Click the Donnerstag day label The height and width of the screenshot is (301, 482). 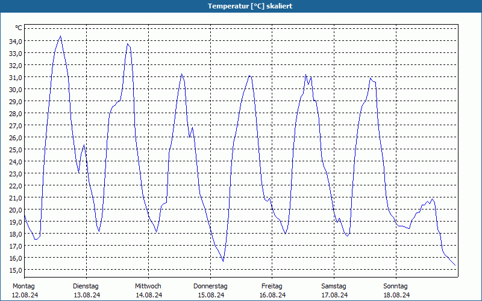[x=210, y=287]
